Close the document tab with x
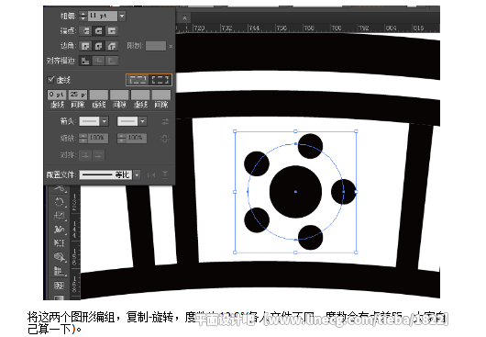486x337 pixels. 184,17
